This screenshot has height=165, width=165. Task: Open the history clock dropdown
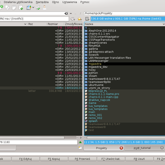[x=73, y=19]
